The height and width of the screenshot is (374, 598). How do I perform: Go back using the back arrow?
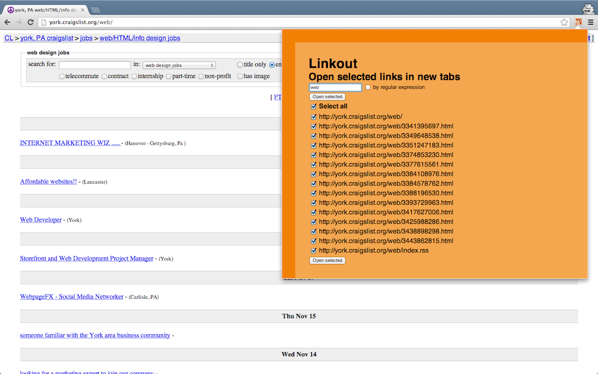(7, 22)
